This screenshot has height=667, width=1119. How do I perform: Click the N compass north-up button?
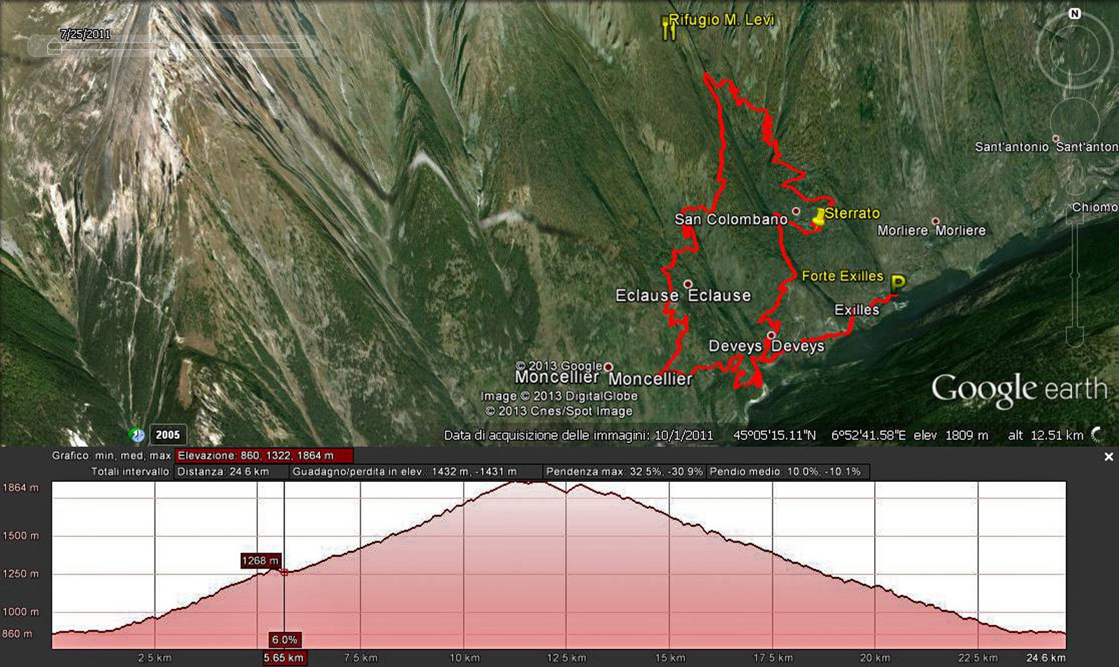1075,14
